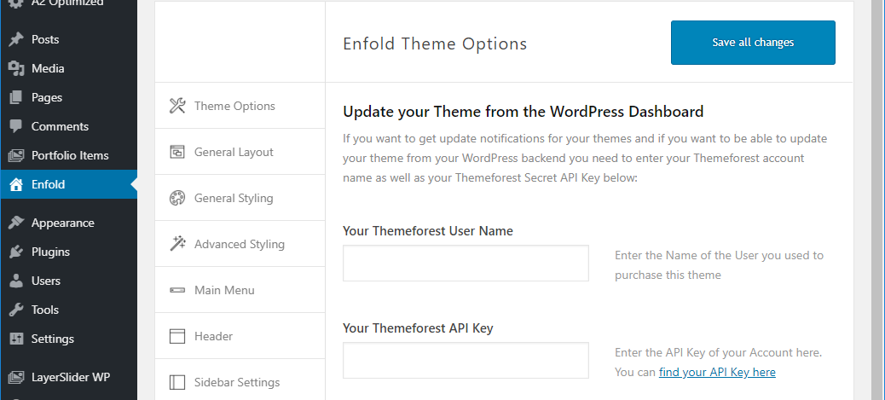Click the Tools wrench icon
The width and height of the screenshot is (885, 400).
(15, 310)
